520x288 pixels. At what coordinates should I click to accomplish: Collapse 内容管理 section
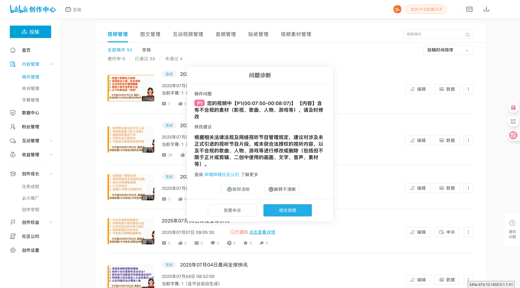tap(51, 64)
